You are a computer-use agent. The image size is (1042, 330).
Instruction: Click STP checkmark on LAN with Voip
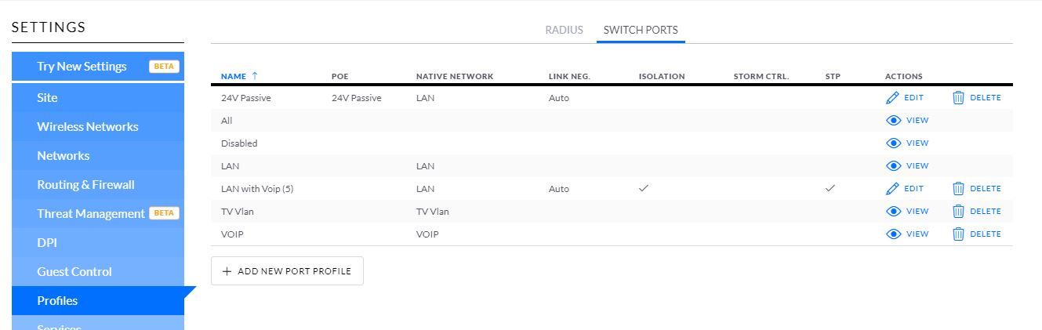830,189
